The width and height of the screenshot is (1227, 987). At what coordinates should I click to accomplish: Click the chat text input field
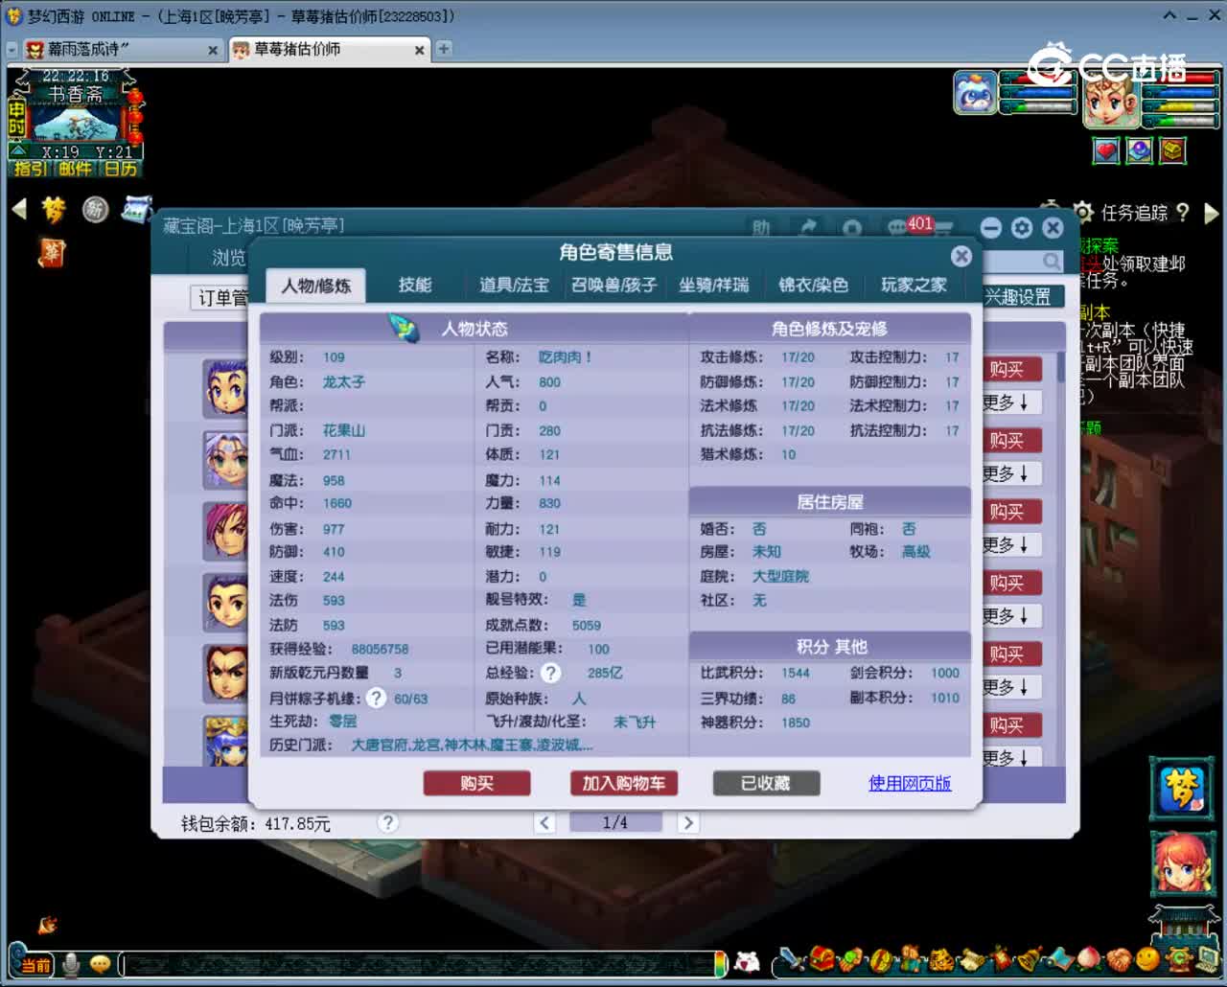[x=420, y=964]
